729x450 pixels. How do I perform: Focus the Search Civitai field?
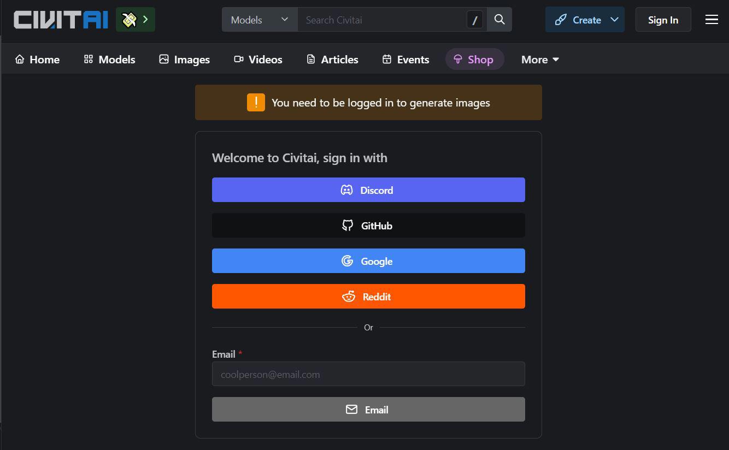point(383,20)
